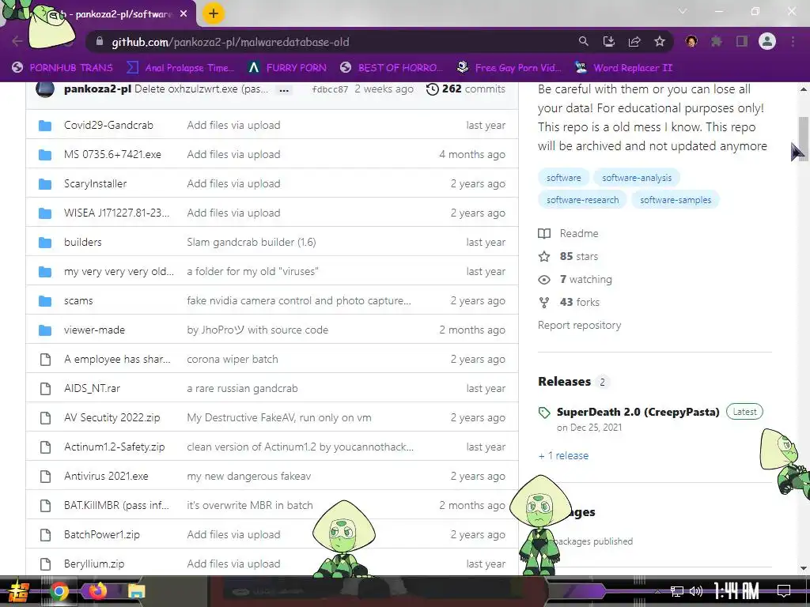
Task: Select the software topic tag
Action: 563,178
